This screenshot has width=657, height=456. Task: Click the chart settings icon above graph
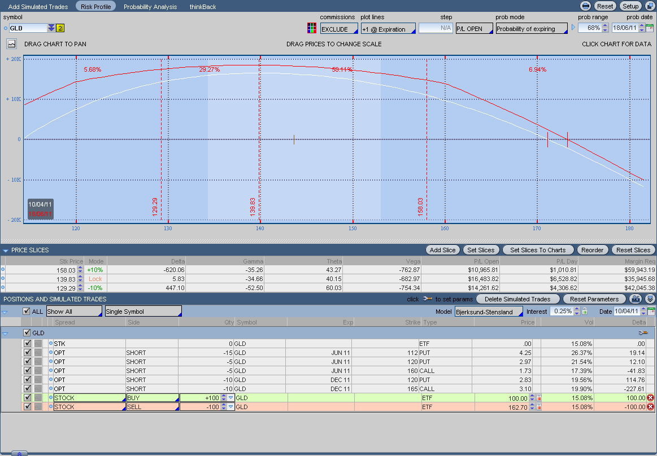pyautogui.click(x=11, y=43)
